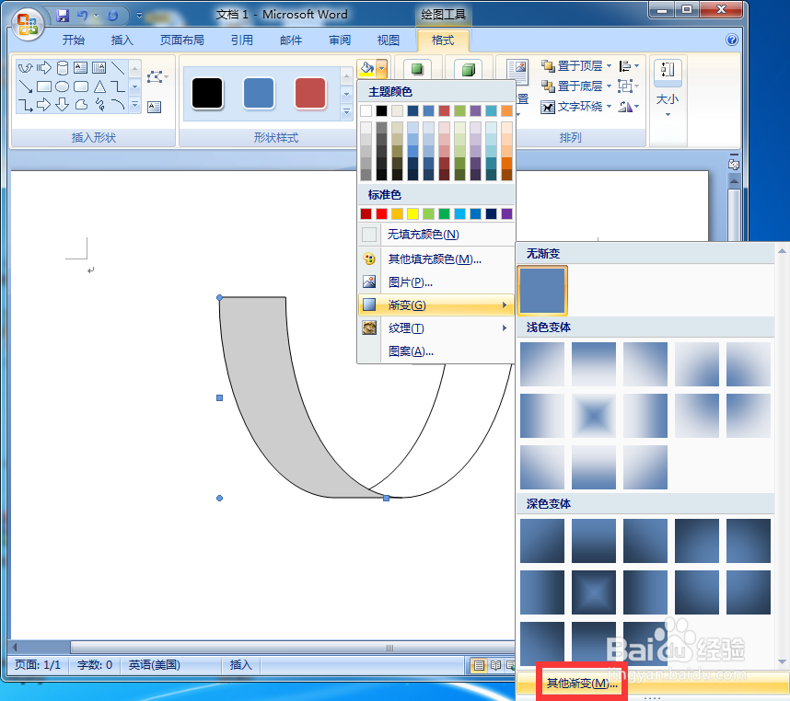790x701 pixels.
Task: Open the align objects dropdown
Action: point(629,66)
